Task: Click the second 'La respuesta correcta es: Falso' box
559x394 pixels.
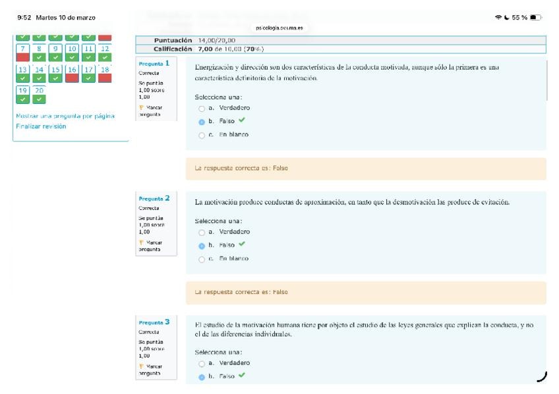Action: click(x=366, y=293)
